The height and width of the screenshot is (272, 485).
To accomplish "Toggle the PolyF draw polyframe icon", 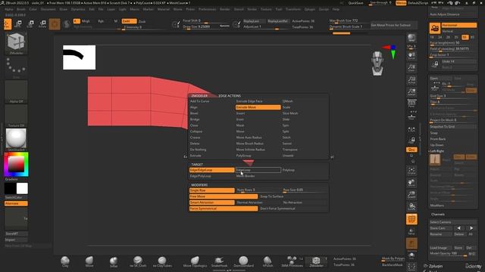I will click(411, 219).
